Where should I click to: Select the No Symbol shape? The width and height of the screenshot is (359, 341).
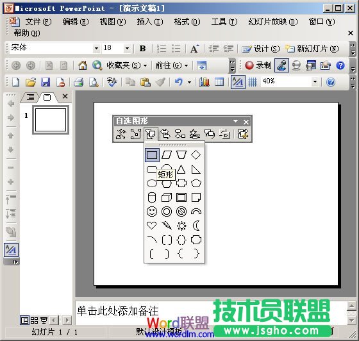point(181,212)
